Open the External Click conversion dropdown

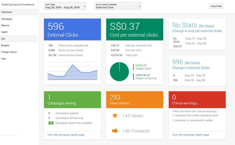coord(118,6)
